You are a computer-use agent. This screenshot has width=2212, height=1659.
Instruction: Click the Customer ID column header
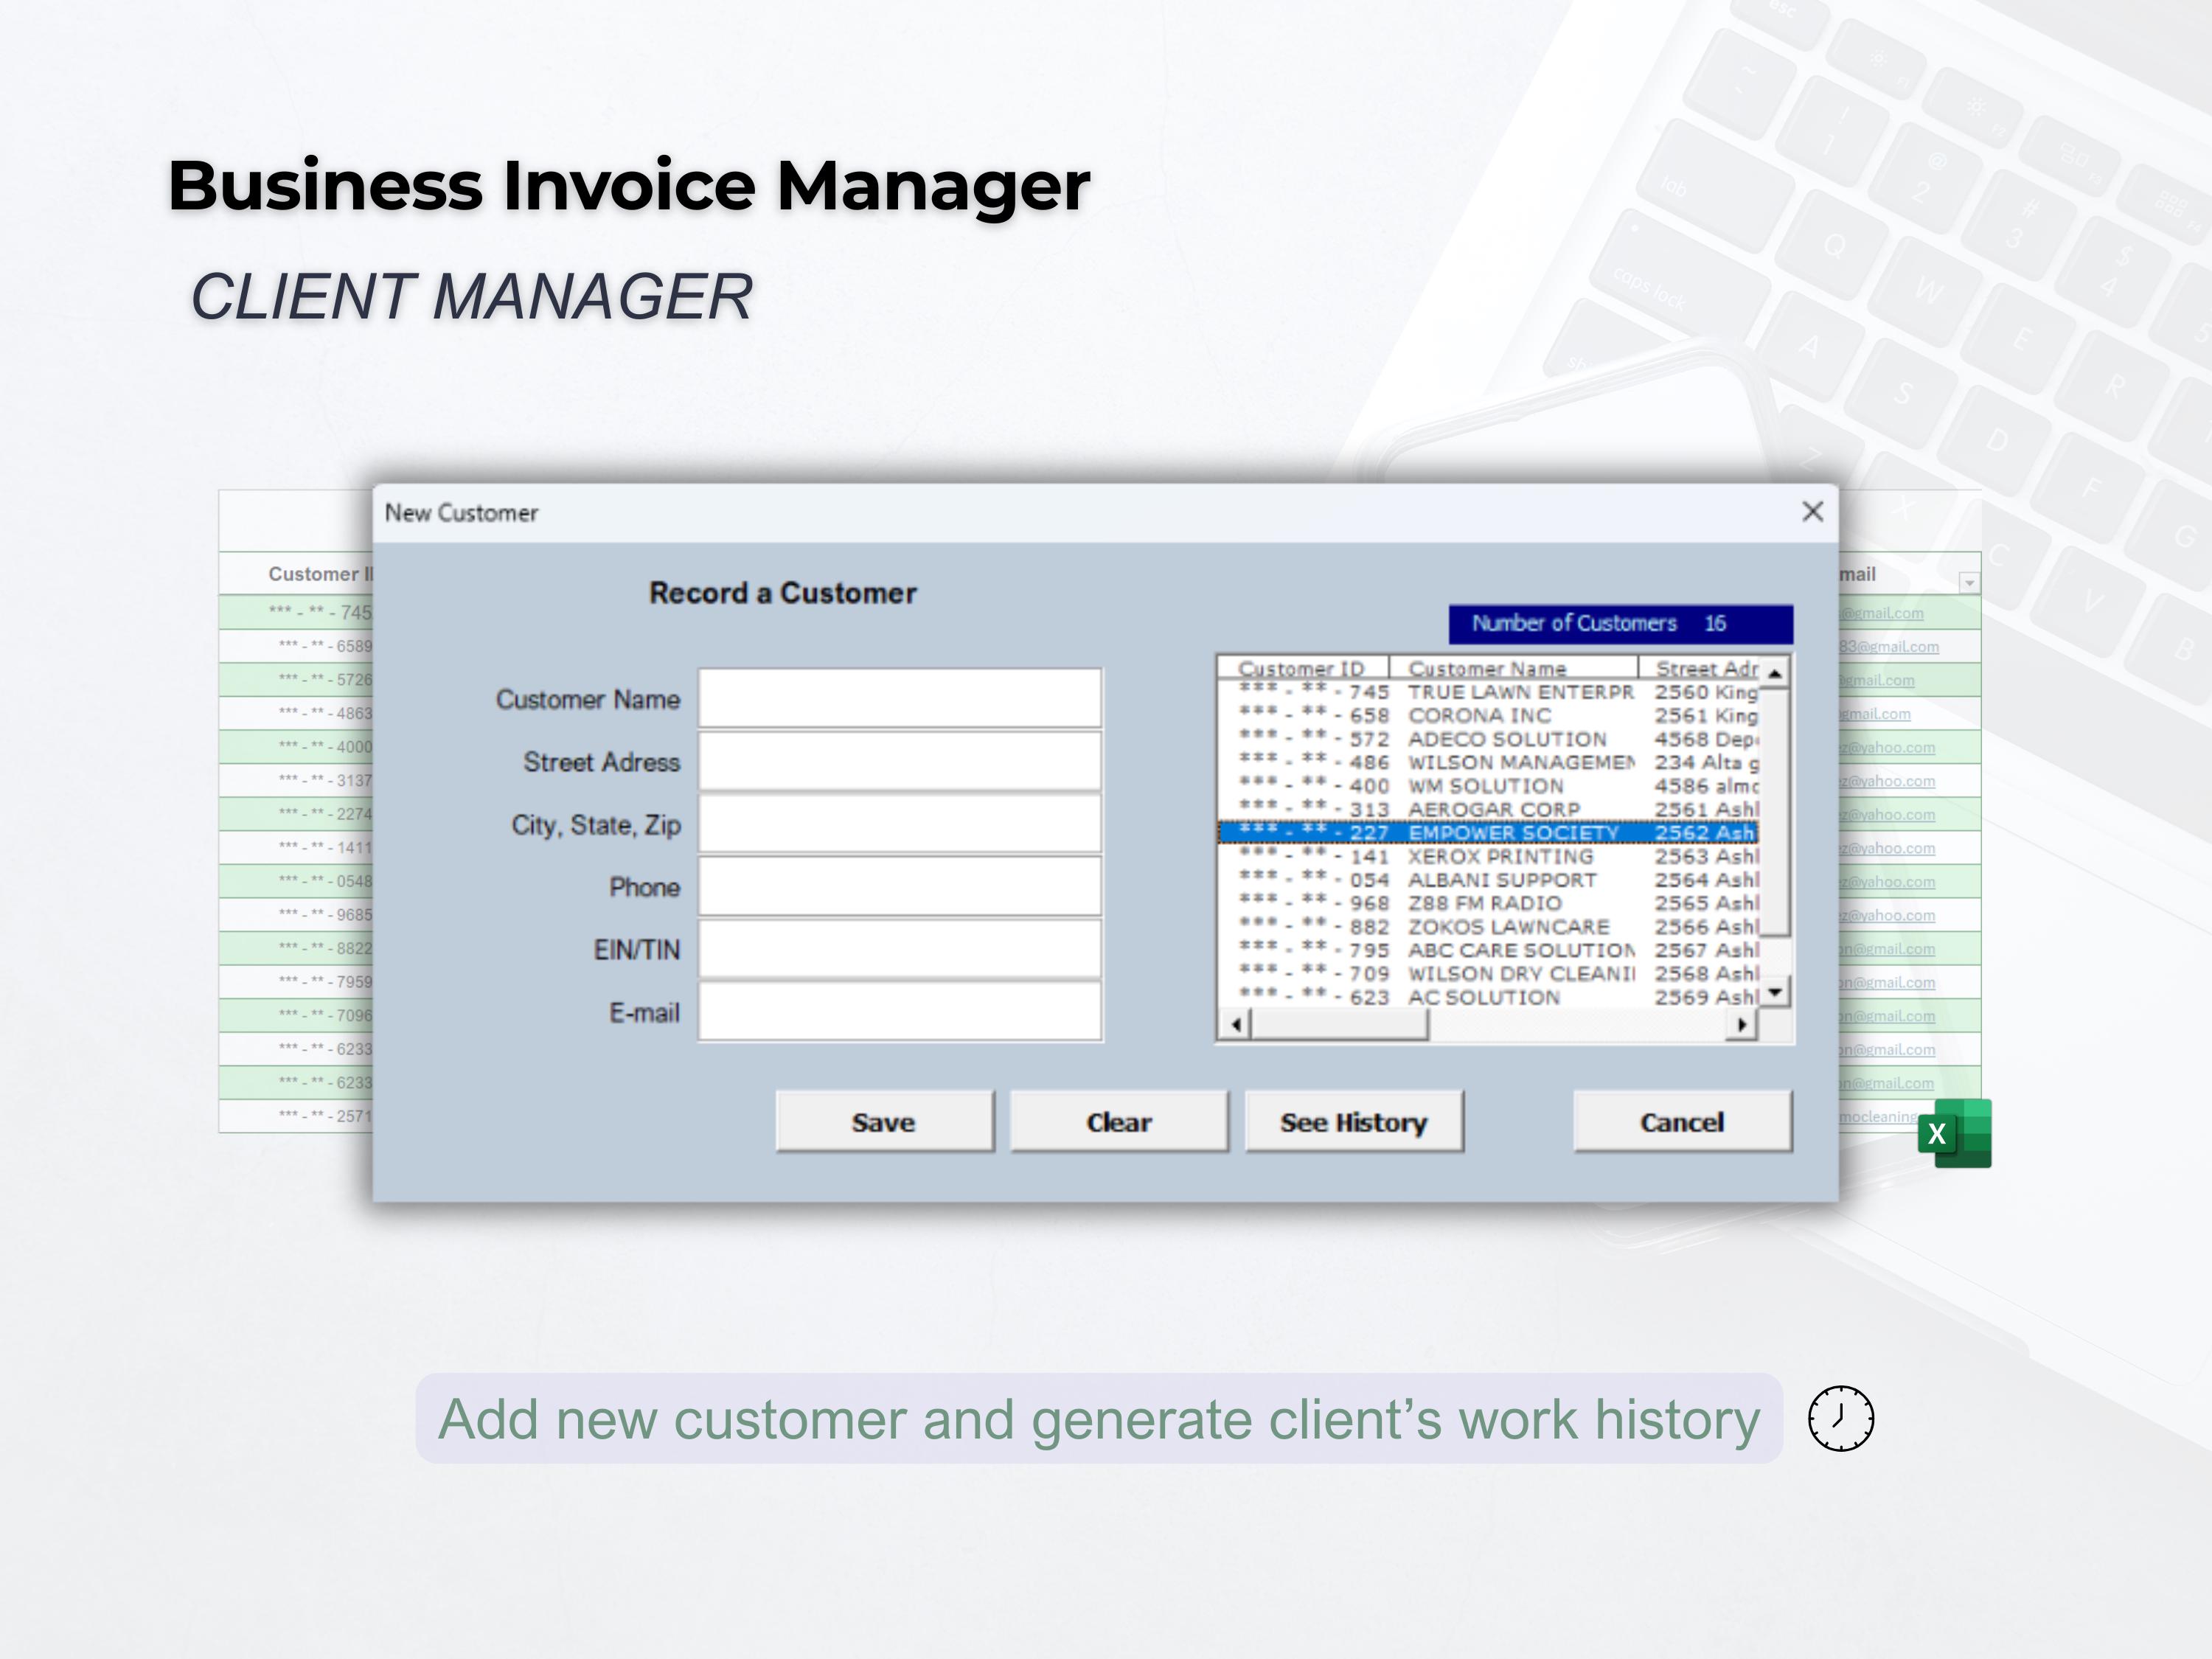(x=1303, y=668)
